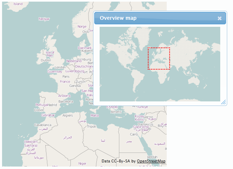Click the Andorra label
Image resolution: width=233 pixels, height=169 pixels.
click(x=64, y=96)
